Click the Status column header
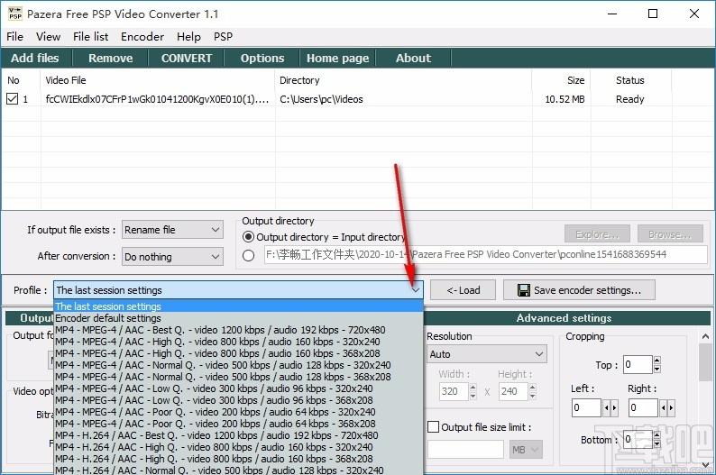716x475 pixels. (x=630, y=80)
